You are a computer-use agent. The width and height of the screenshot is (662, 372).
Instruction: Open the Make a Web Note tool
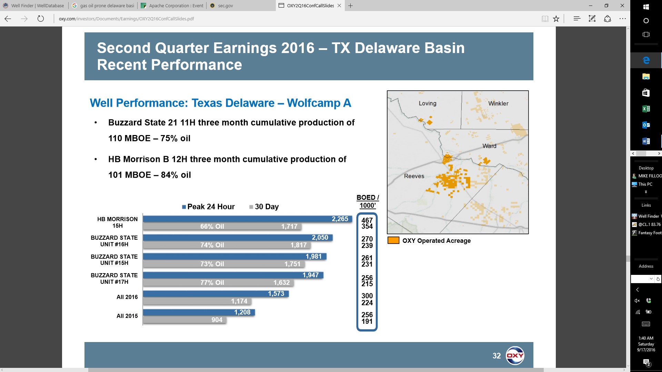[x=592, y=19]
